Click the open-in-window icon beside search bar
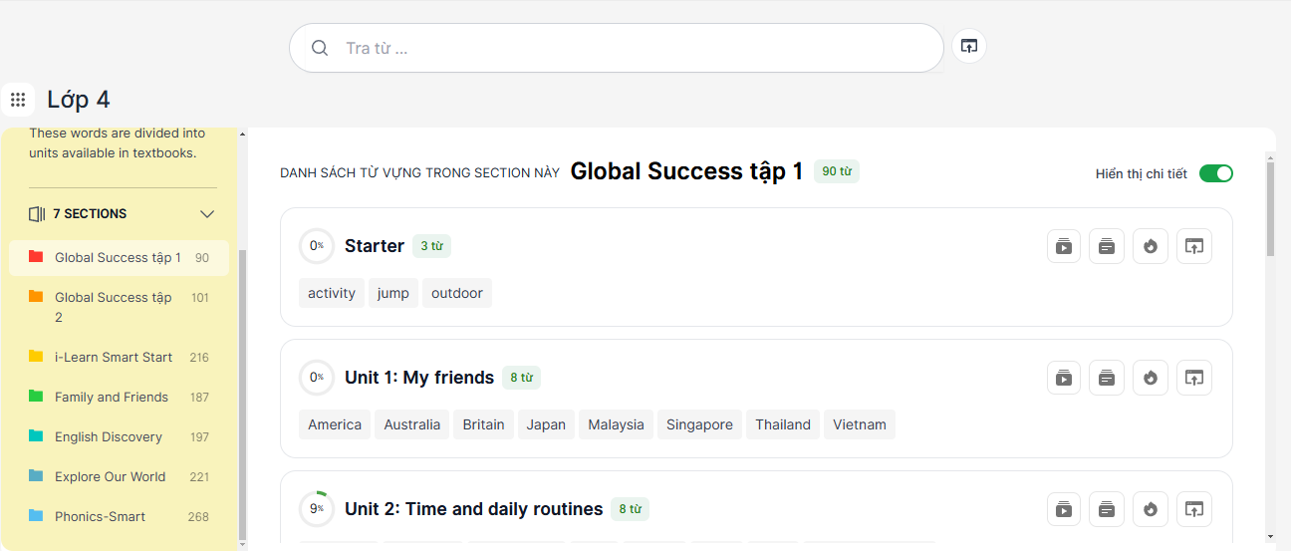 [x=969, y=46]
